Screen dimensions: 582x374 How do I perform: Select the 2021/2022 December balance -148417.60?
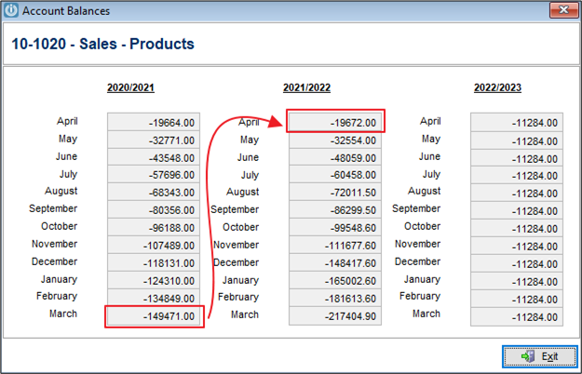[335, 263]
